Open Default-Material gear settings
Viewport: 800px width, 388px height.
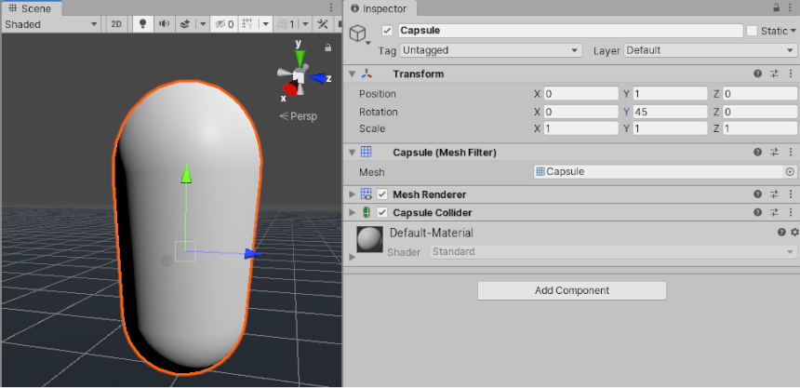[x=793, y=232]
